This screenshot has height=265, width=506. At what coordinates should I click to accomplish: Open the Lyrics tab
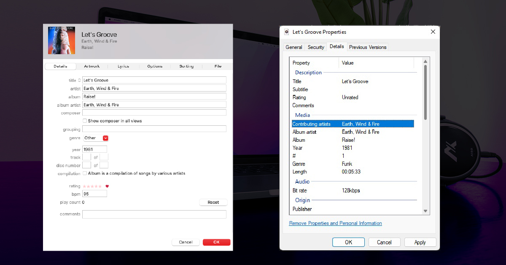click(123, 66)
